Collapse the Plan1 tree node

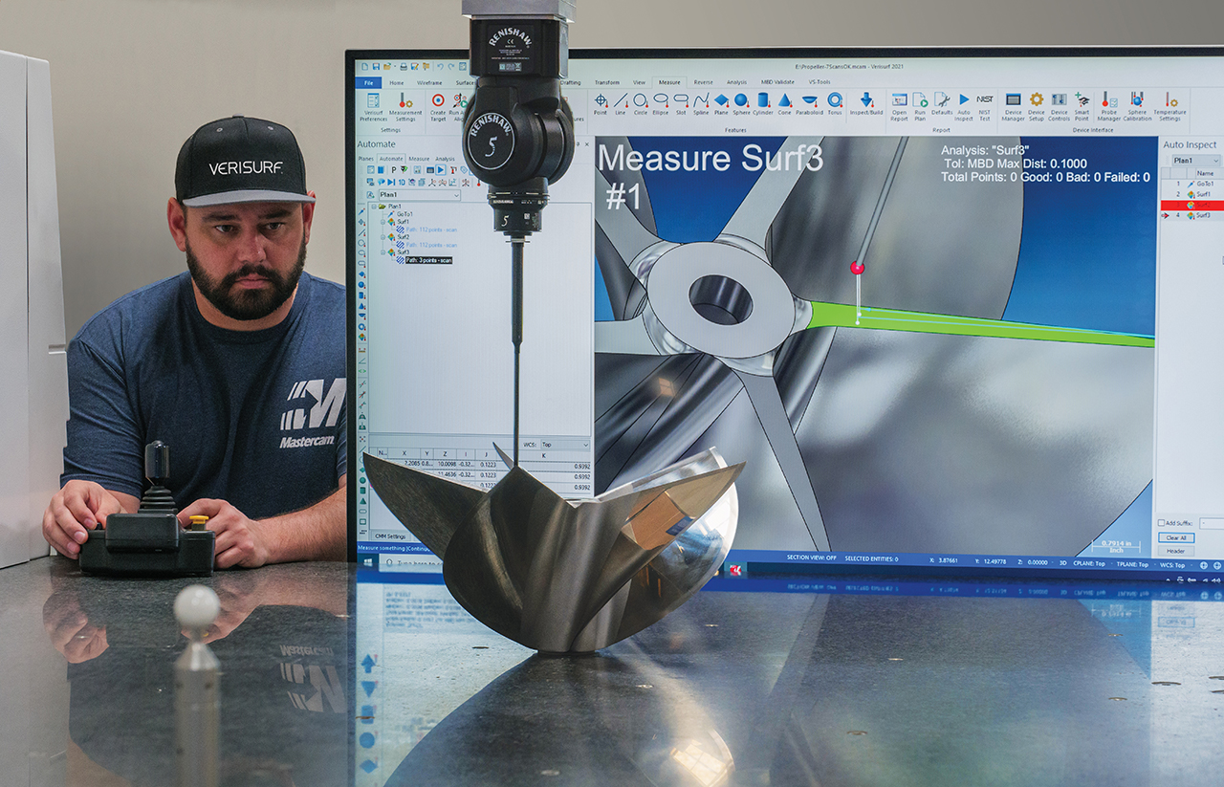[x=374, y=207]
